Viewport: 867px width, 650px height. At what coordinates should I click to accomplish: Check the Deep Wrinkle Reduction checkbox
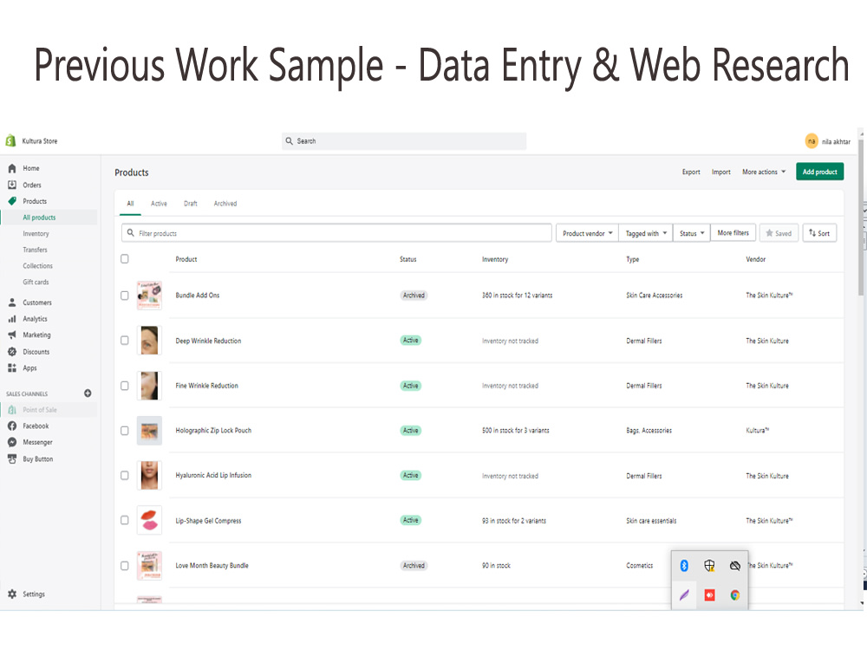click(x=124, y=341)
